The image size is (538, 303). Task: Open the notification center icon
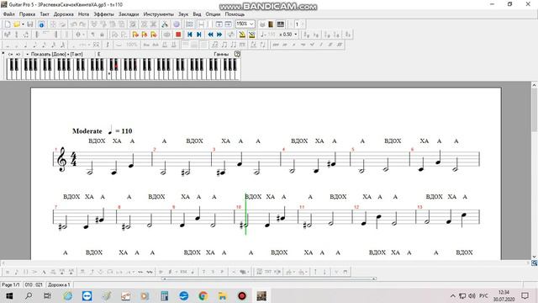(x=525, y=295)
